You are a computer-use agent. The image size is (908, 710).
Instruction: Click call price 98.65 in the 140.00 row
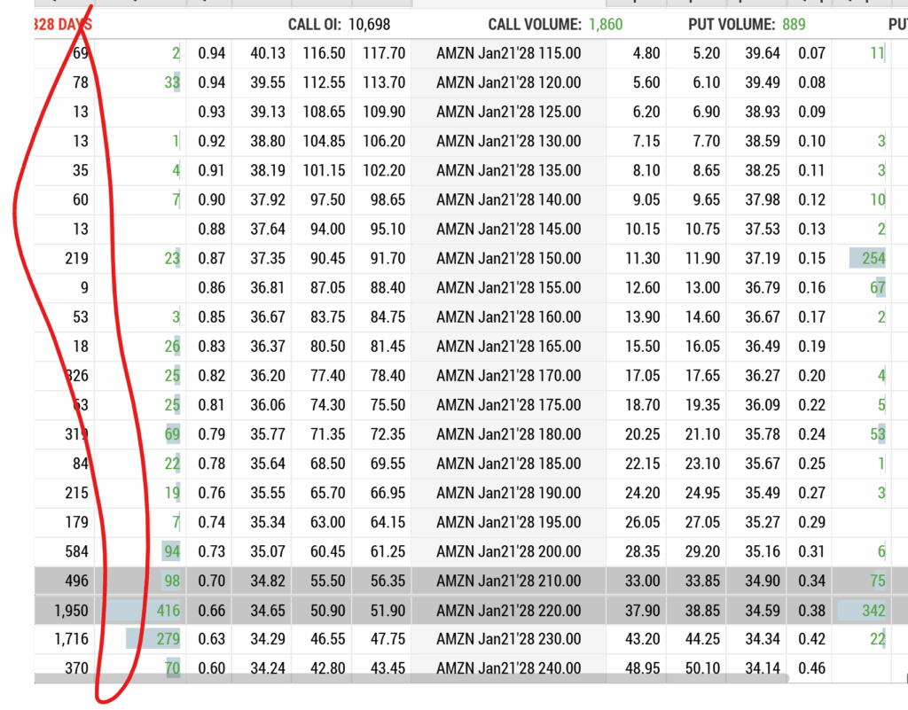coord(387,200)
